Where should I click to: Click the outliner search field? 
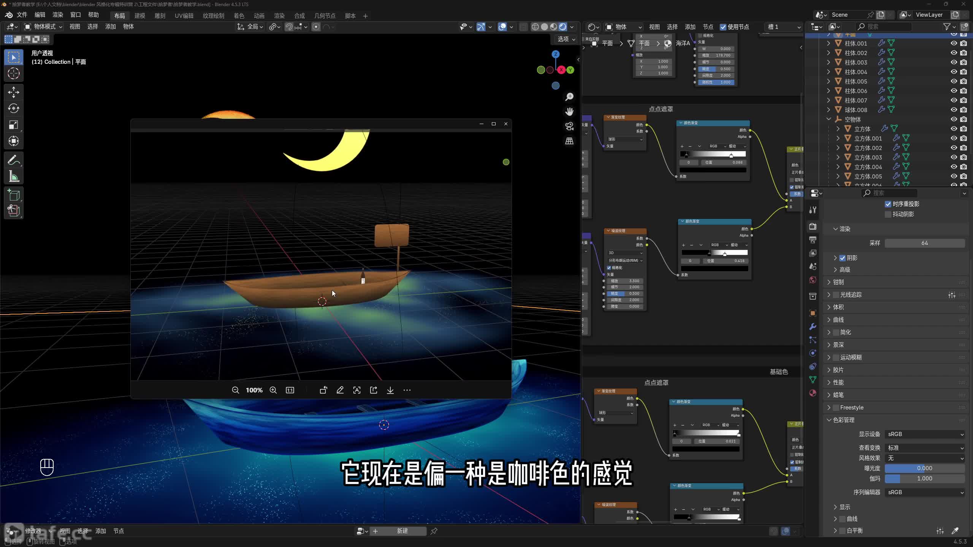coord(883,27)
